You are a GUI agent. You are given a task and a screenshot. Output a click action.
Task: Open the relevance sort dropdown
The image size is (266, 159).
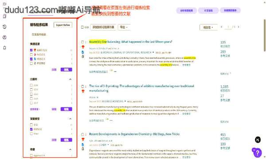[208, 27]
